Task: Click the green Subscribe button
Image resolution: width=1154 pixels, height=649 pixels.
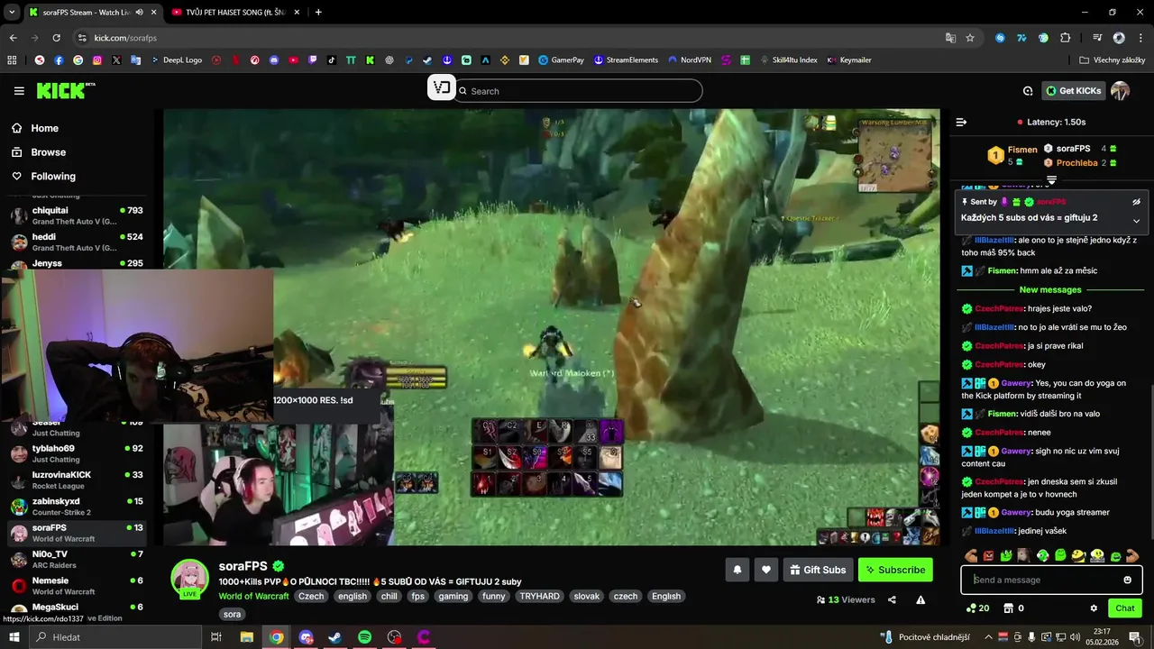Action: coord(894,570)
